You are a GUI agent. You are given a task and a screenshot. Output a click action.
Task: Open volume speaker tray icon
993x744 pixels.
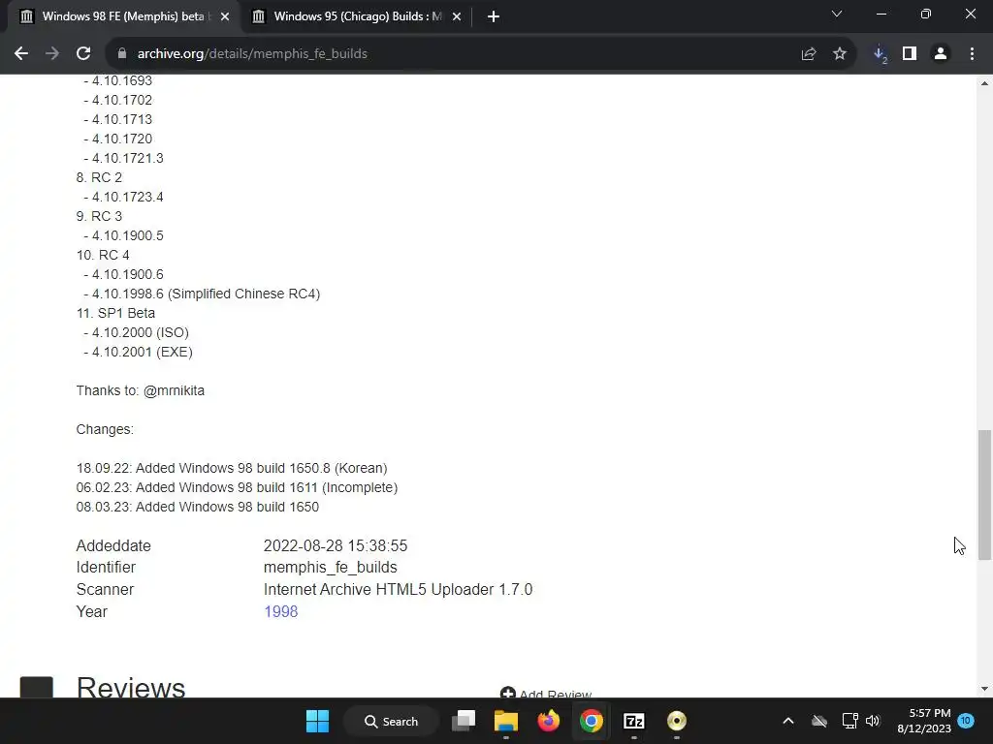(873, 721)
